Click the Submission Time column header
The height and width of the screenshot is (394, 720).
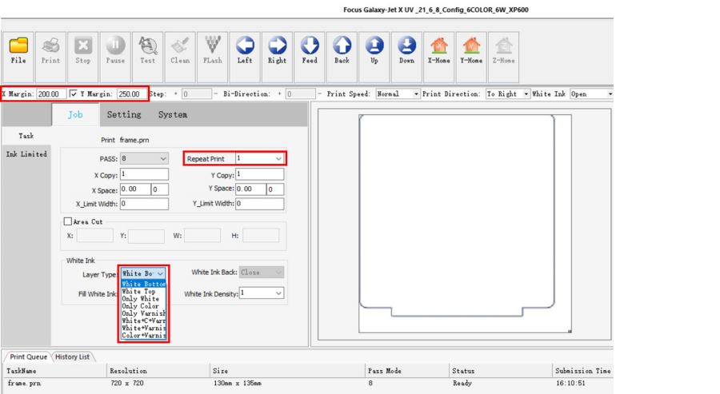582,371
